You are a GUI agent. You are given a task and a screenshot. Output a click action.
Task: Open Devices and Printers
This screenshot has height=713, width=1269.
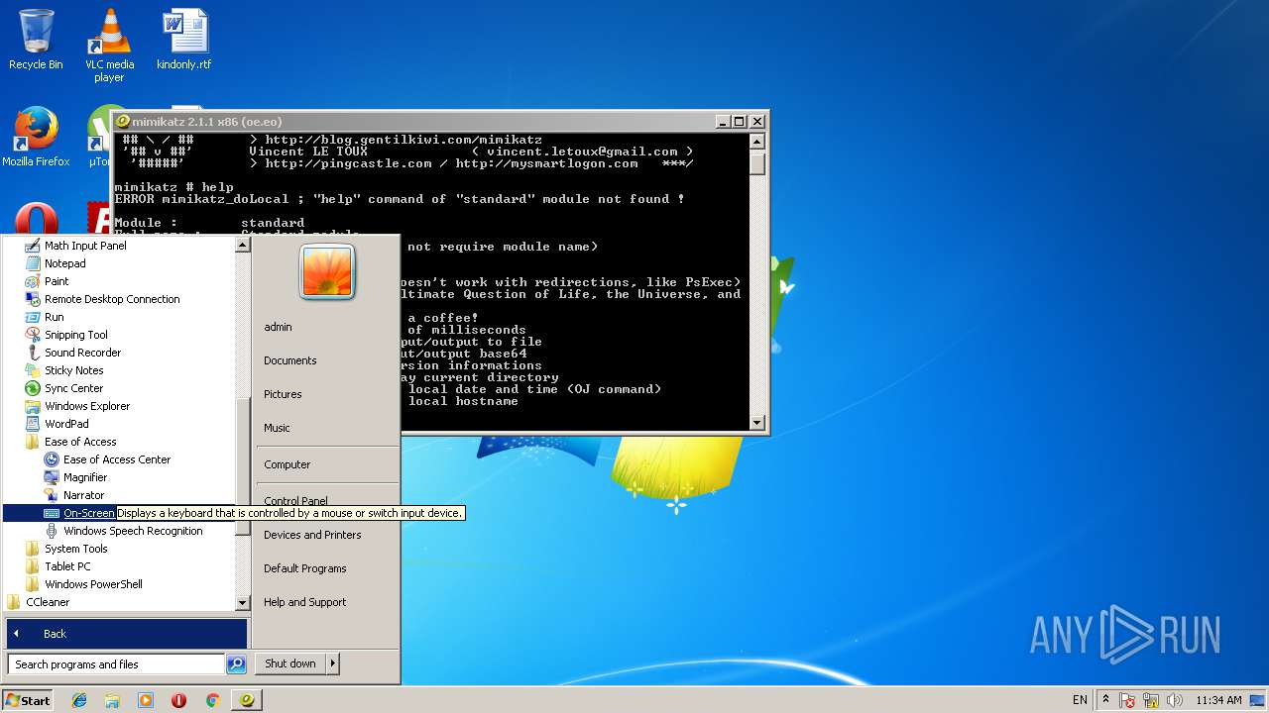tap(312, 535)
